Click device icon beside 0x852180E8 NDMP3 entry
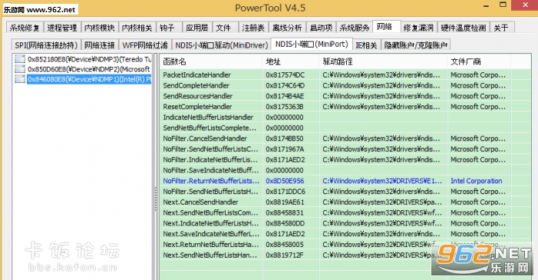The image size is (538, 280). (x=20, y=59)
